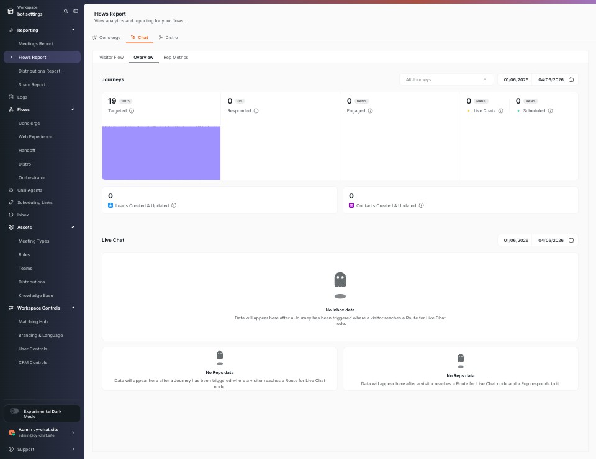596x459 pixels.
Task: Click the info icon beside Live Chats
Action: [500, 111]
